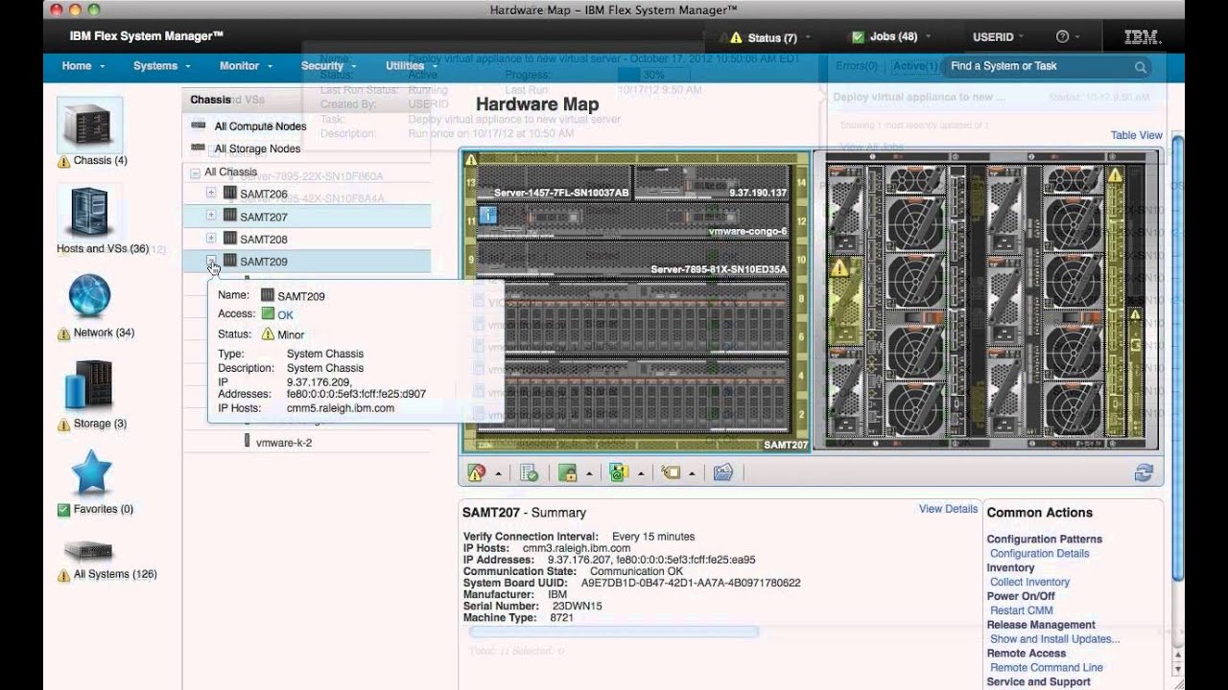Click Collect Inventory action

(x=1029, y=582)
